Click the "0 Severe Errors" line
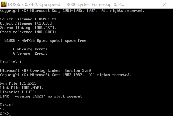Image resolution: width=173 pixels, height=116 pixels. (x=30, y=54)
